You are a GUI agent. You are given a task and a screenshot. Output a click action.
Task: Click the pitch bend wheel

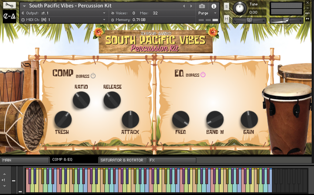pos(14,181)
